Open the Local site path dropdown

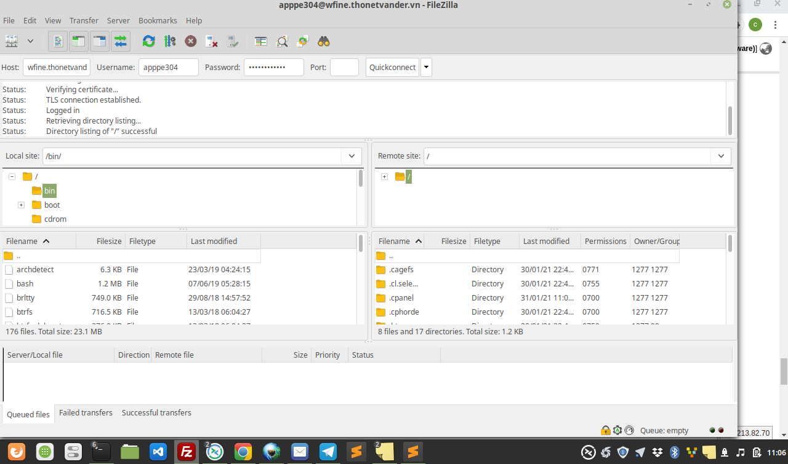352,156
